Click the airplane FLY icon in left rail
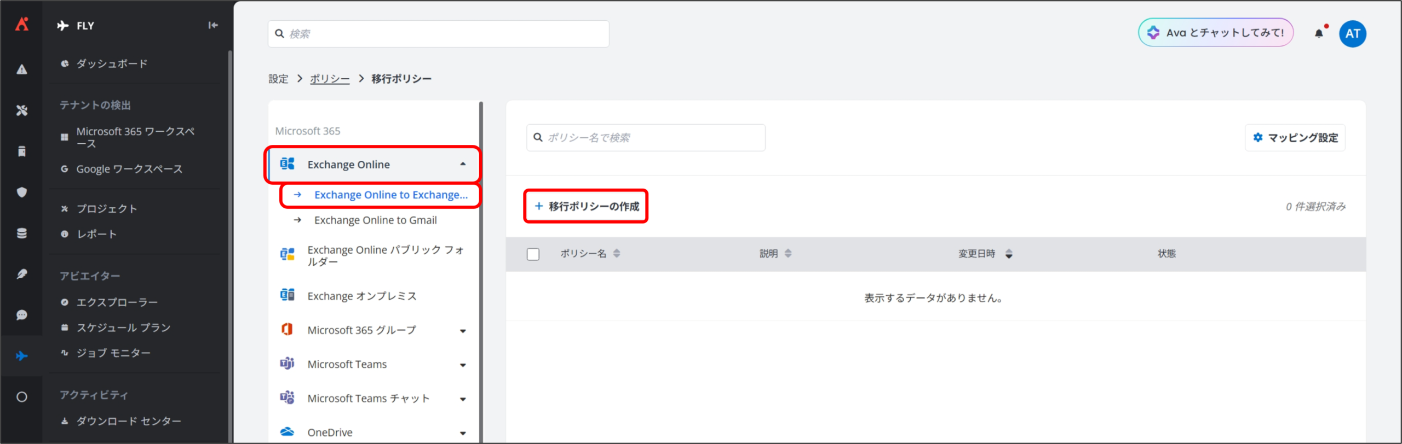The height and width of the screenshot is (444, 1402). [x=22, y=356]
